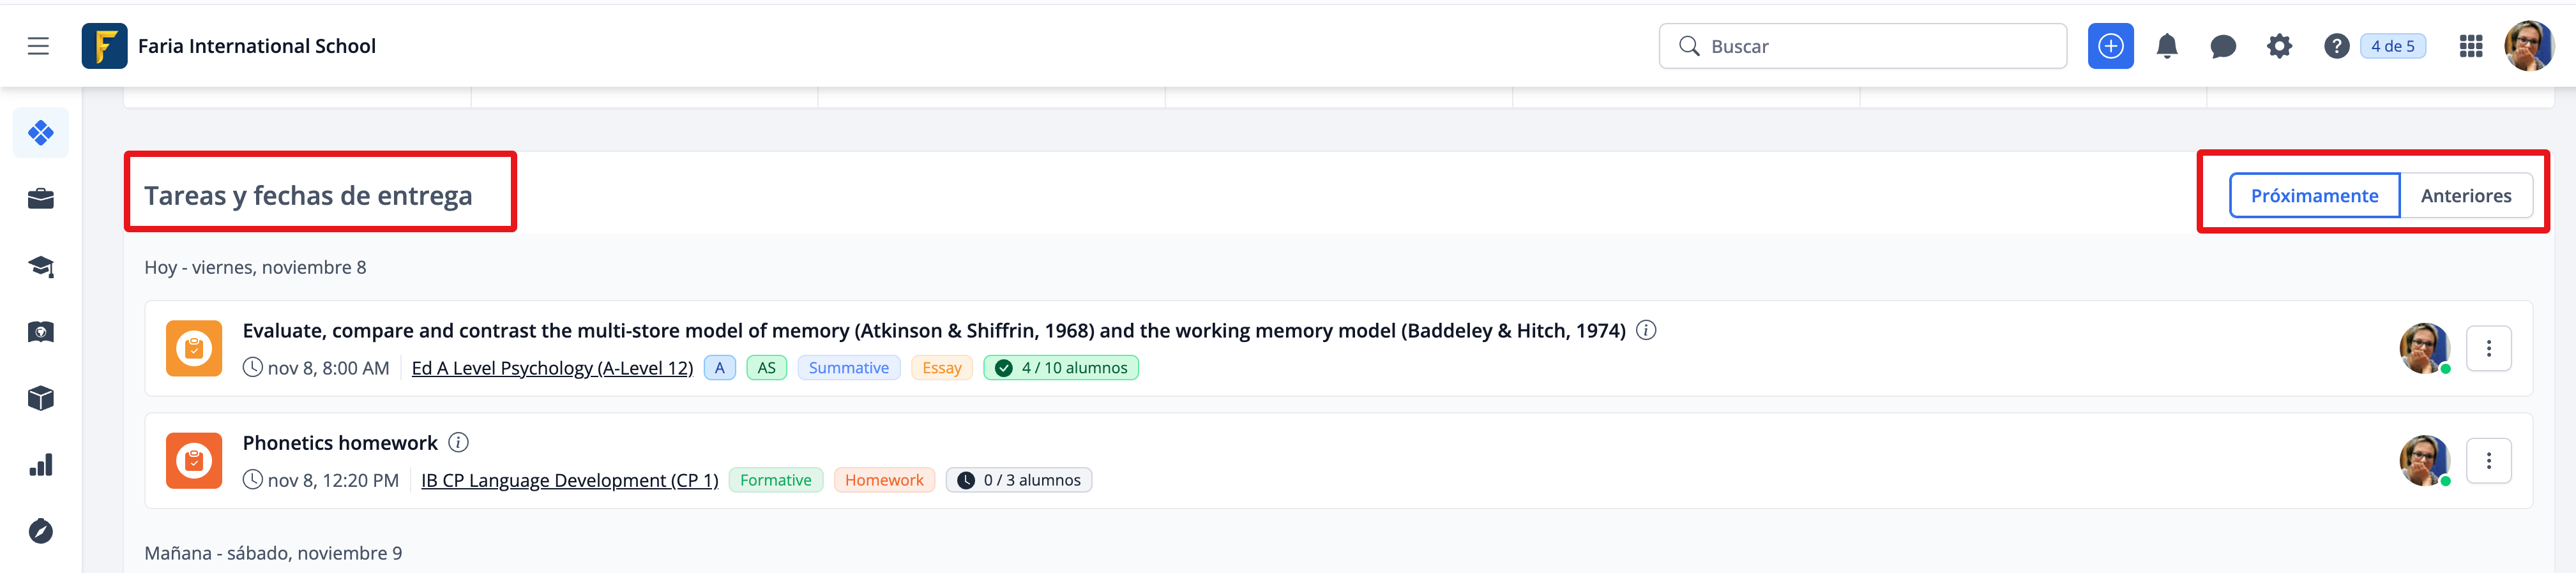Screen dimensions: 2576x573
Task: Open Ed A Level Psychology class link
Action: coord(552,368)
